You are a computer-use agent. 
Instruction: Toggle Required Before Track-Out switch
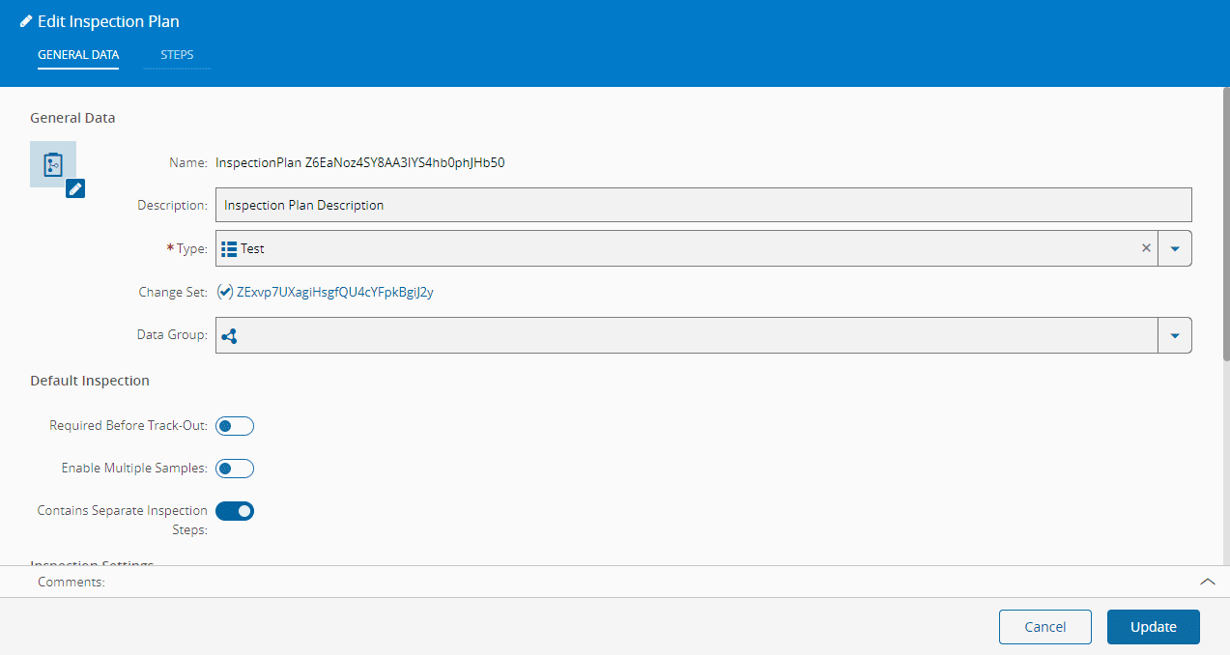[x=235, y=426]
